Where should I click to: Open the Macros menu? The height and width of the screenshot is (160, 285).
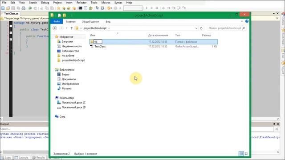106,3
